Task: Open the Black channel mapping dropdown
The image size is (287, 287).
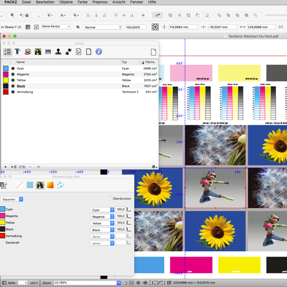Action: point(102,230)
